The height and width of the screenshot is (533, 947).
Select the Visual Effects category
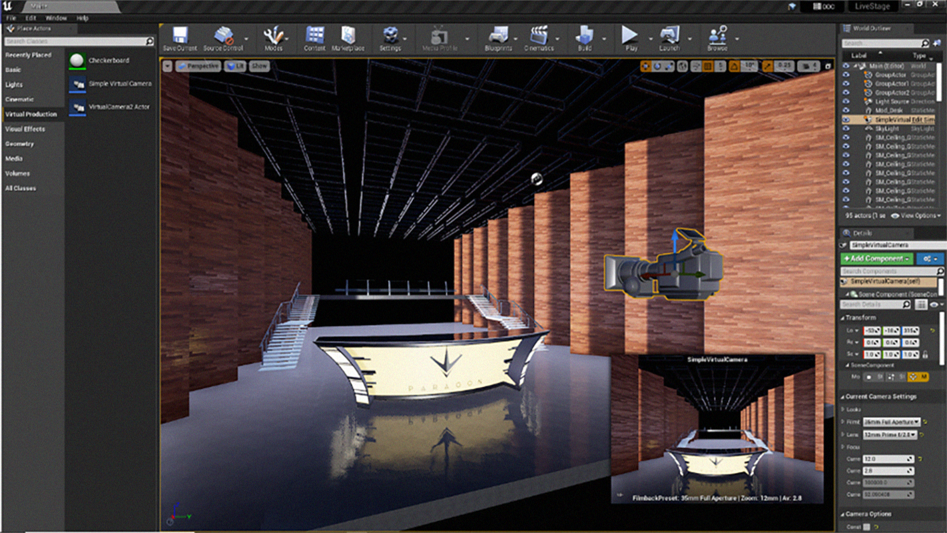pyautogui.click(x=32, y=129)
